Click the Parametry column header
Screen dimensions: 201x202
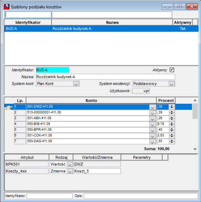tap(142, 157)
